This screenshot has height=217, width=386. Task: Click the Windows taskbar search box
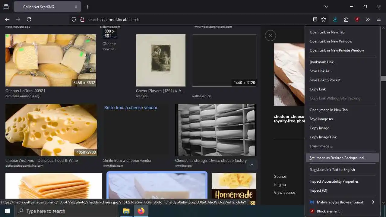click(x=66, y=211)
